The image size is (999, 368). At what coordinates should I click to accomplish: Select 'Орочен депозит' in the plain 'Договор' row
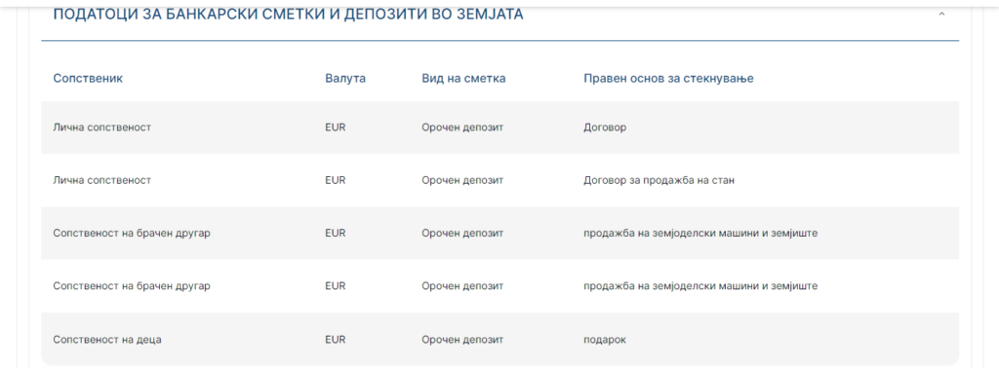pyautogui.click(x=462, y=128)
